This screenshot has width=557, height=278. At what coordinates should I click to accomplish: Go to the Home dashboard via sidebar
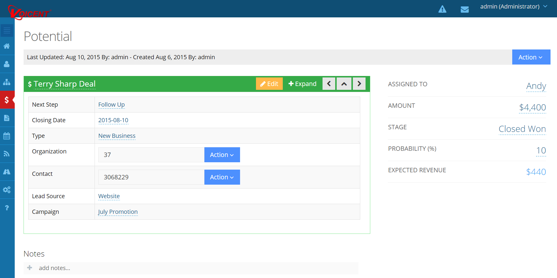[x=7, y=46]
